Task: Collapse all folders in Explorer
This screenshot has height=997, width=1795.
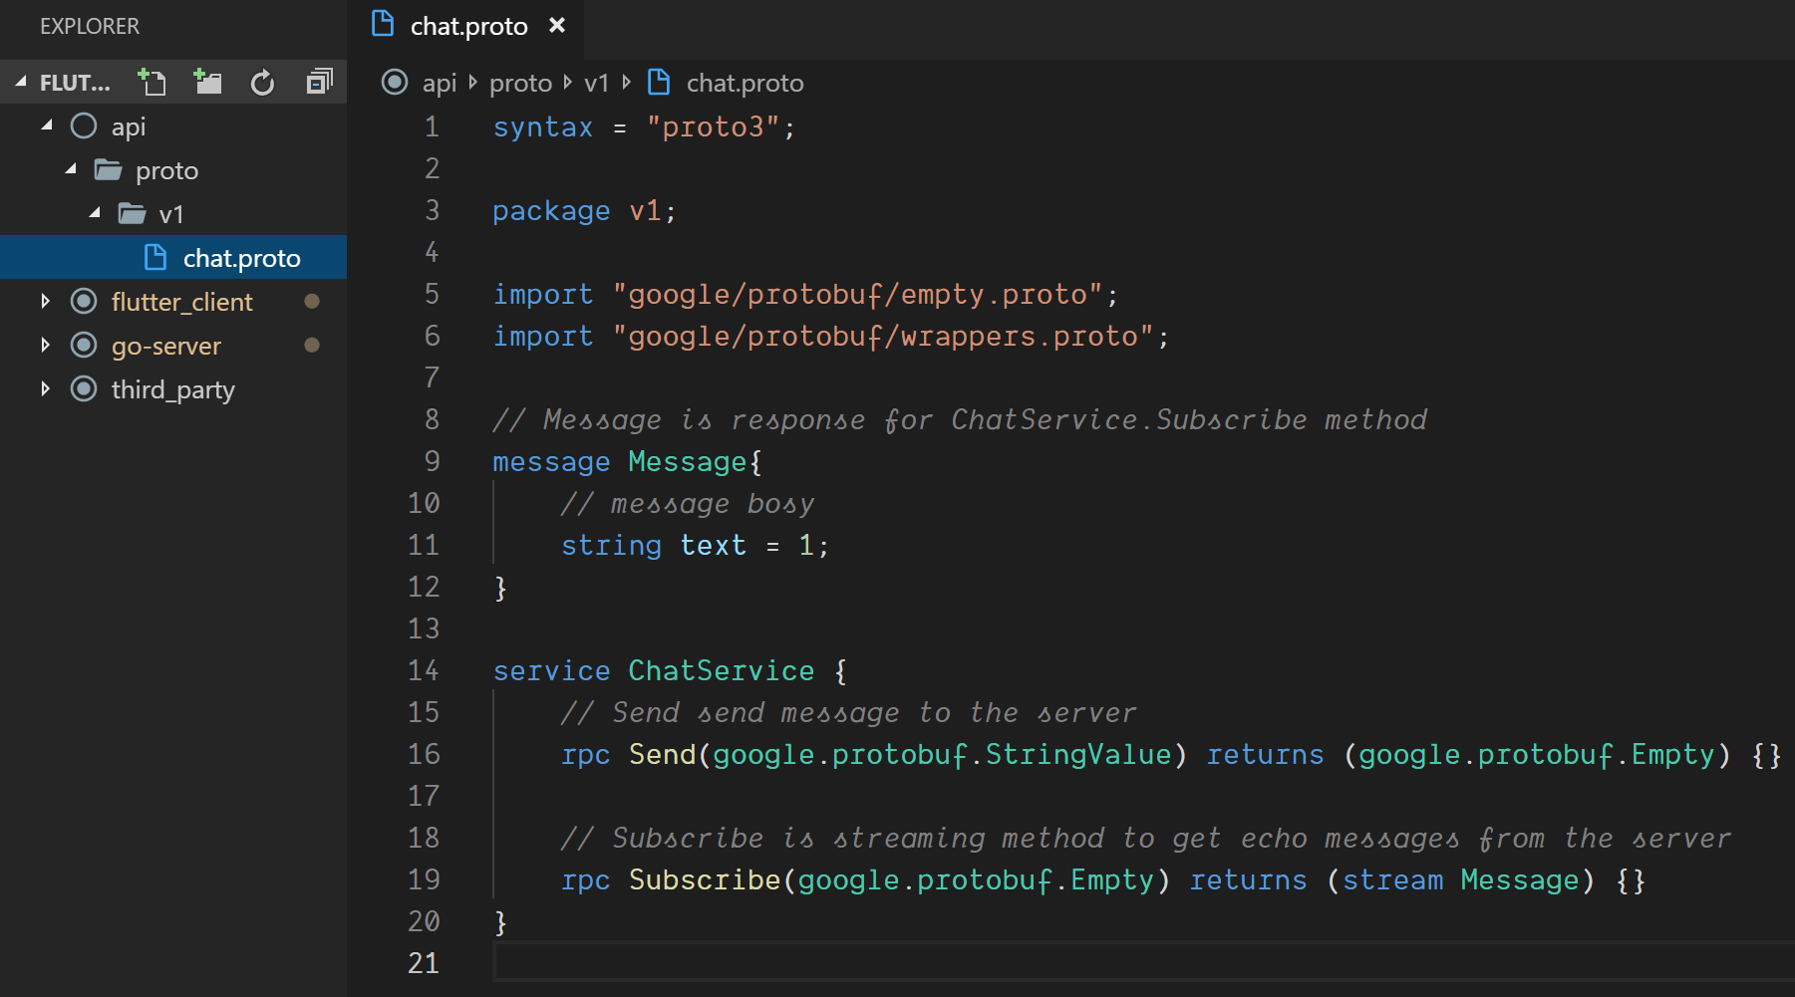Action: (x=319, y=82)
